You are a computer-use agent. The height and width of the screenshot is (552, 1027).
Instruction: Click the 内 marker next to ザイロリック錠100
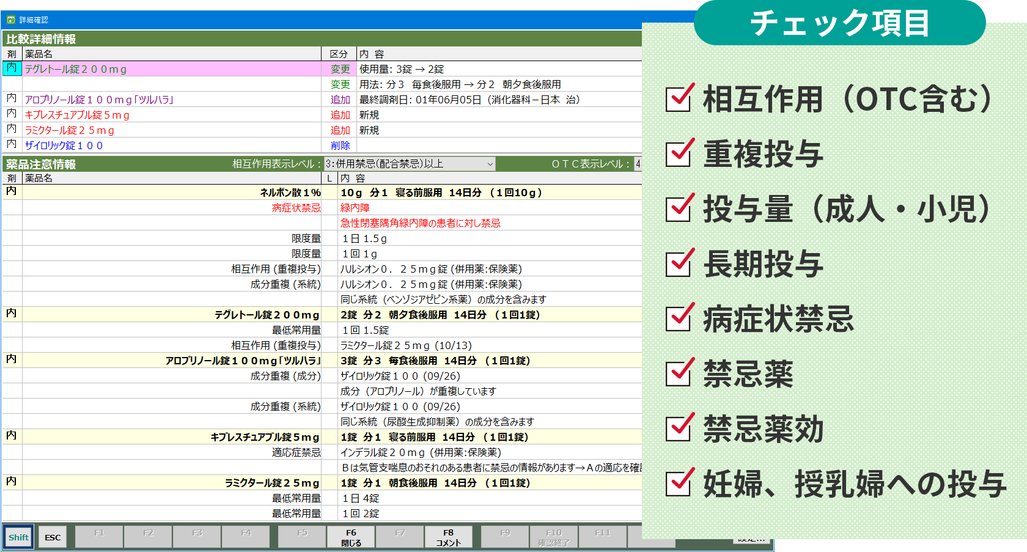[x=12, y=145]
